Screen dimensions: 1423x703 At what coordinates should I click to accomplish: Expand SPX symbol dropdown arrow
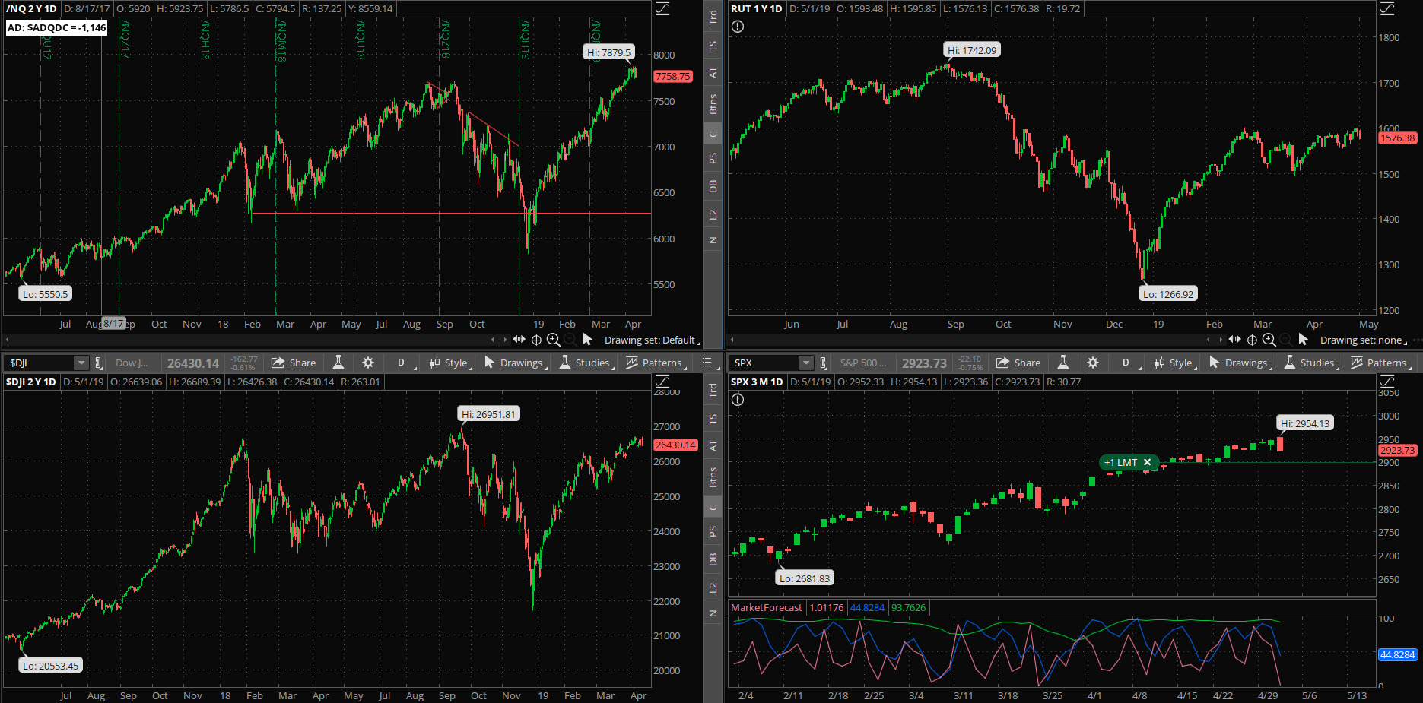point(805,363)
